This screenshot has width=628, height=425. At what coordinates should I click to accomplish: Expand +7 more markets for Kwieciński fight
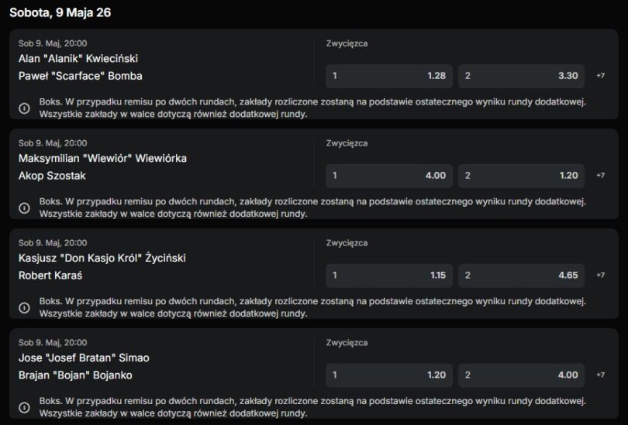click(x=600, y=76)
